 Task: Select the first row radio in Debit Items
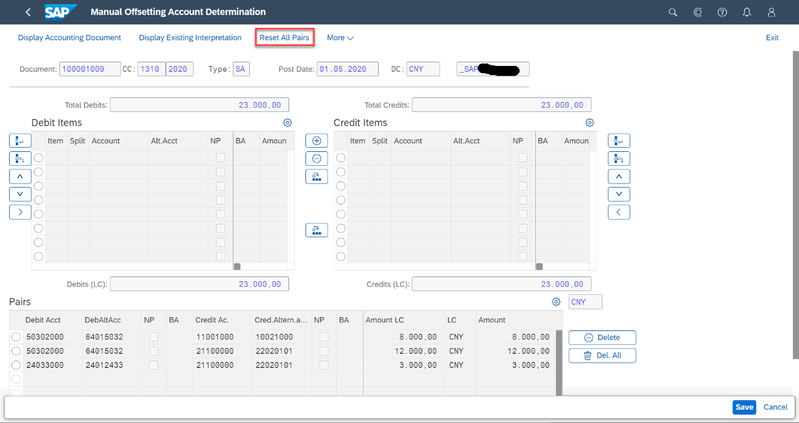pyautogui.click(x=38, y=157)
